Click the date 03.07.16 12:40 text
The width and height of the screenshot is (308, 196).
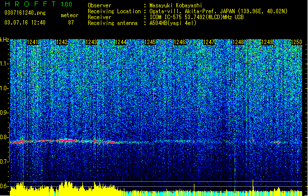point(25,23)
